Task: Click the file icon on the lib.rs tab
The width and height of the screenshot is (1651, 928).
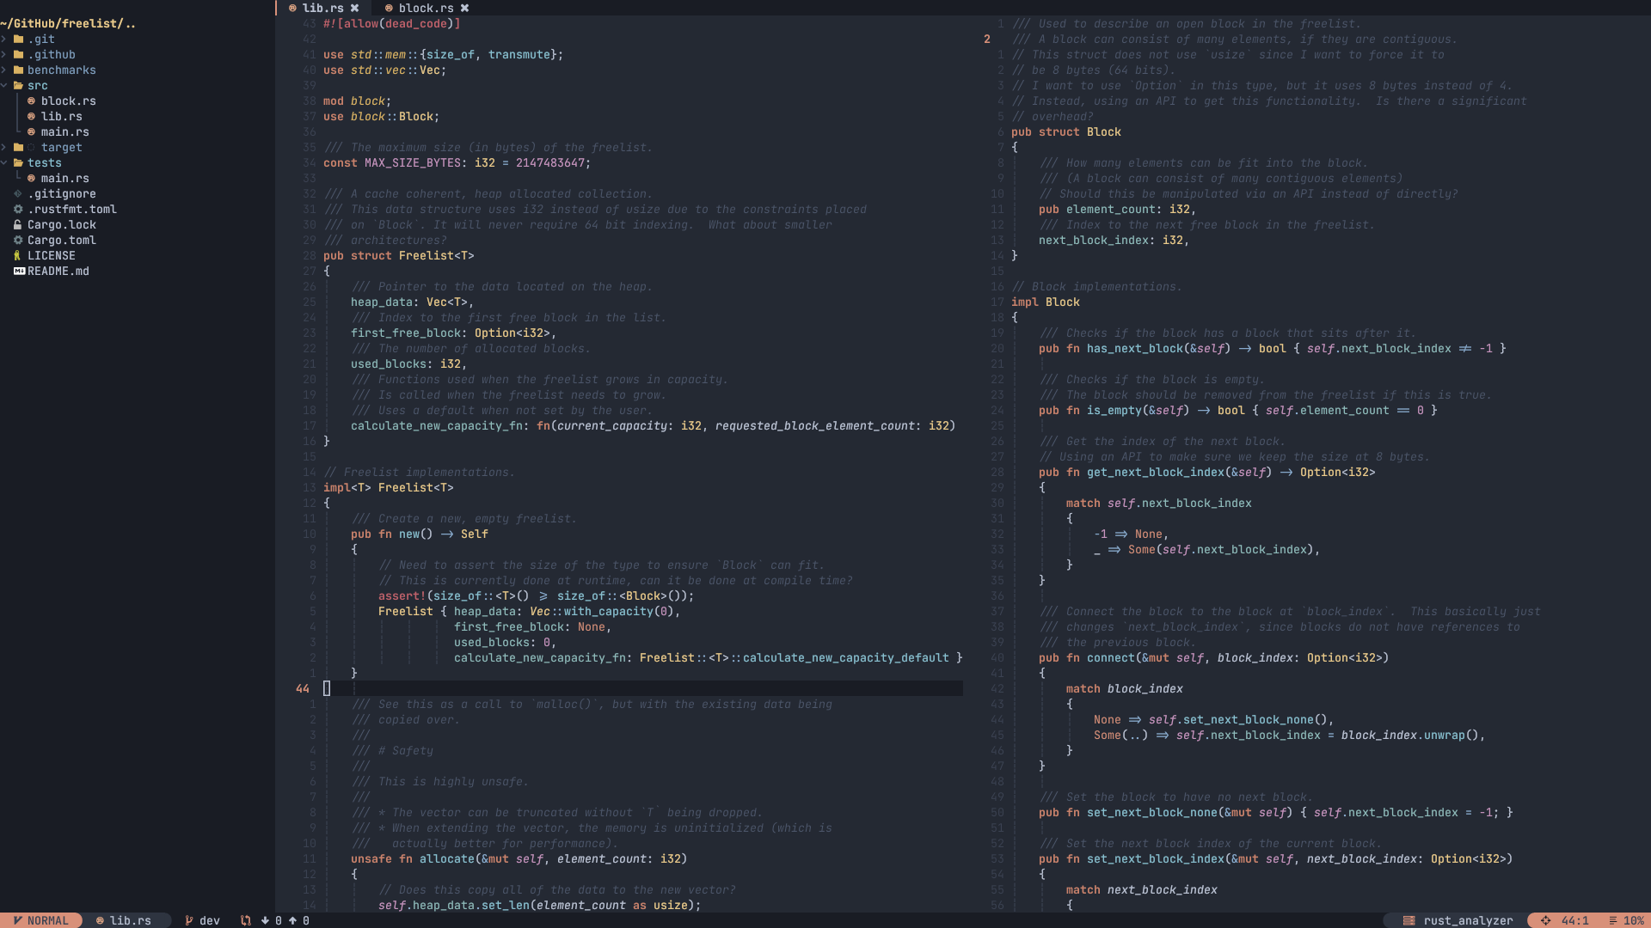Action: [x=292, y=8]
